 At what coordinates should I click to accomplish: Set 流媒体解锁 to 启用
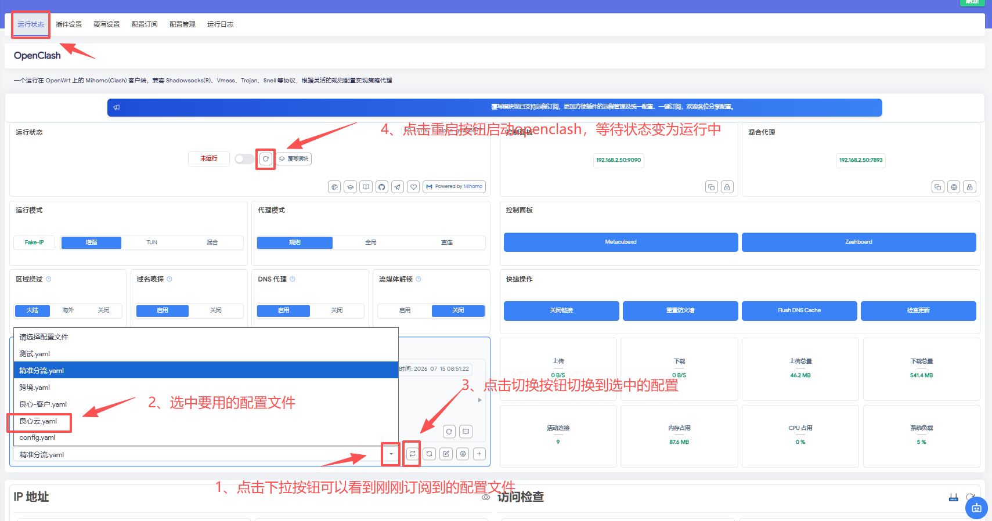click(405, 310)
